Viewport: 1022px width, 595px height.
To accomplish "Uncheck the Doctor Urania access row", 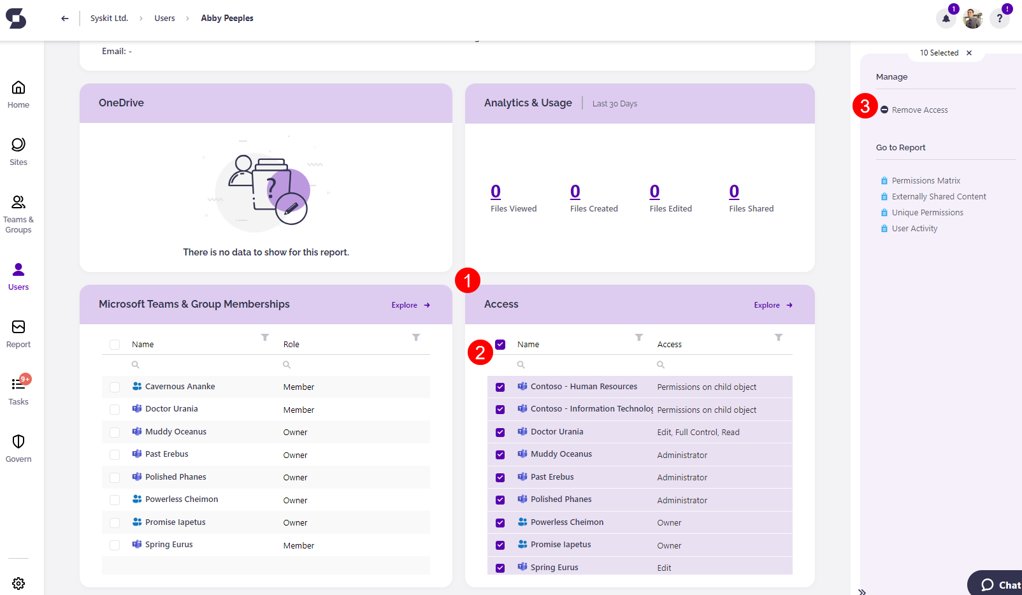I will click(500, 433).
